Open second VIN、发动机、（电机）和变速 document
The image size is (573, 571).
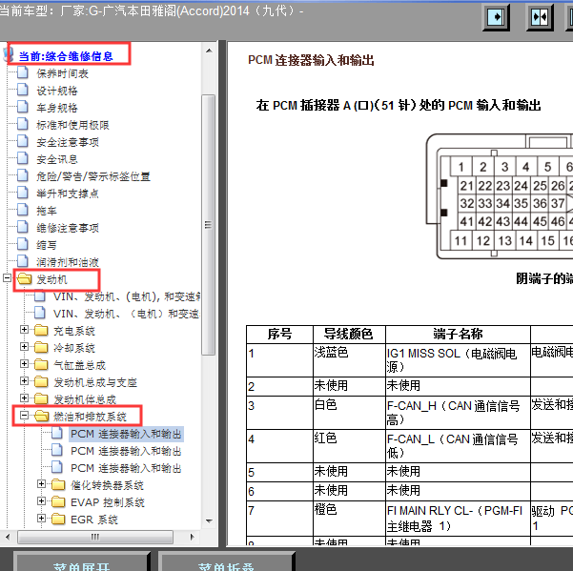pos(127,314)
